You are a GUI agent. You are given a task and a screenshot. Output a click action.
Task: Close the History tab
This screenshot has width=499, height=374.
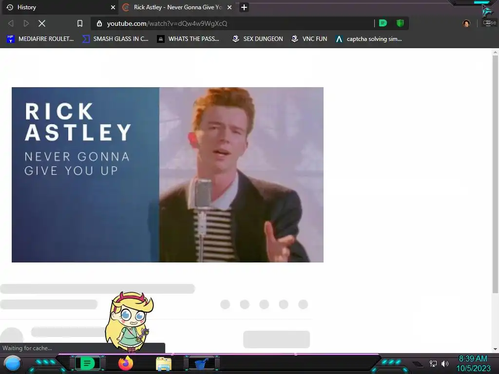pos(113,7)
